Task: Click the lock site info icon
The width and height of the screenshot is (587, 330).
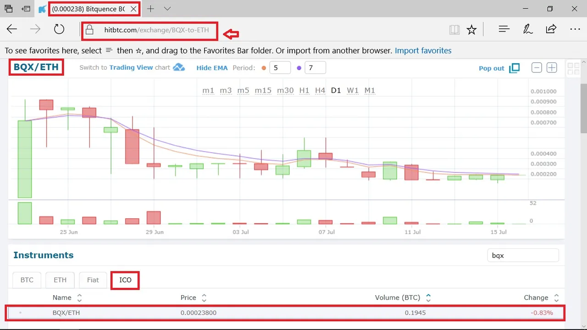Action: [90, 30]
